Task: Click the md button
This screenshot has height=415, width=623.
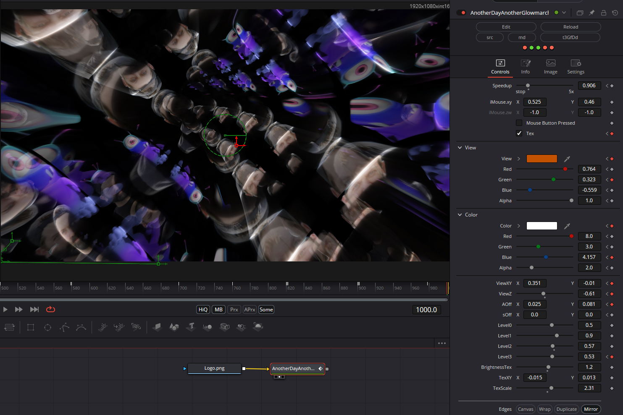Action: click(x=522, y=37)
